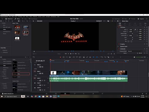Click the Zoom X value field

pos(131,30)
